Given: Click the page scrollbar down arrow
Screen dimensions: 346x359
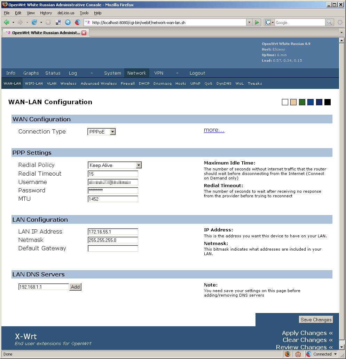Looking at the screenshot, I should tap(342, 347).
